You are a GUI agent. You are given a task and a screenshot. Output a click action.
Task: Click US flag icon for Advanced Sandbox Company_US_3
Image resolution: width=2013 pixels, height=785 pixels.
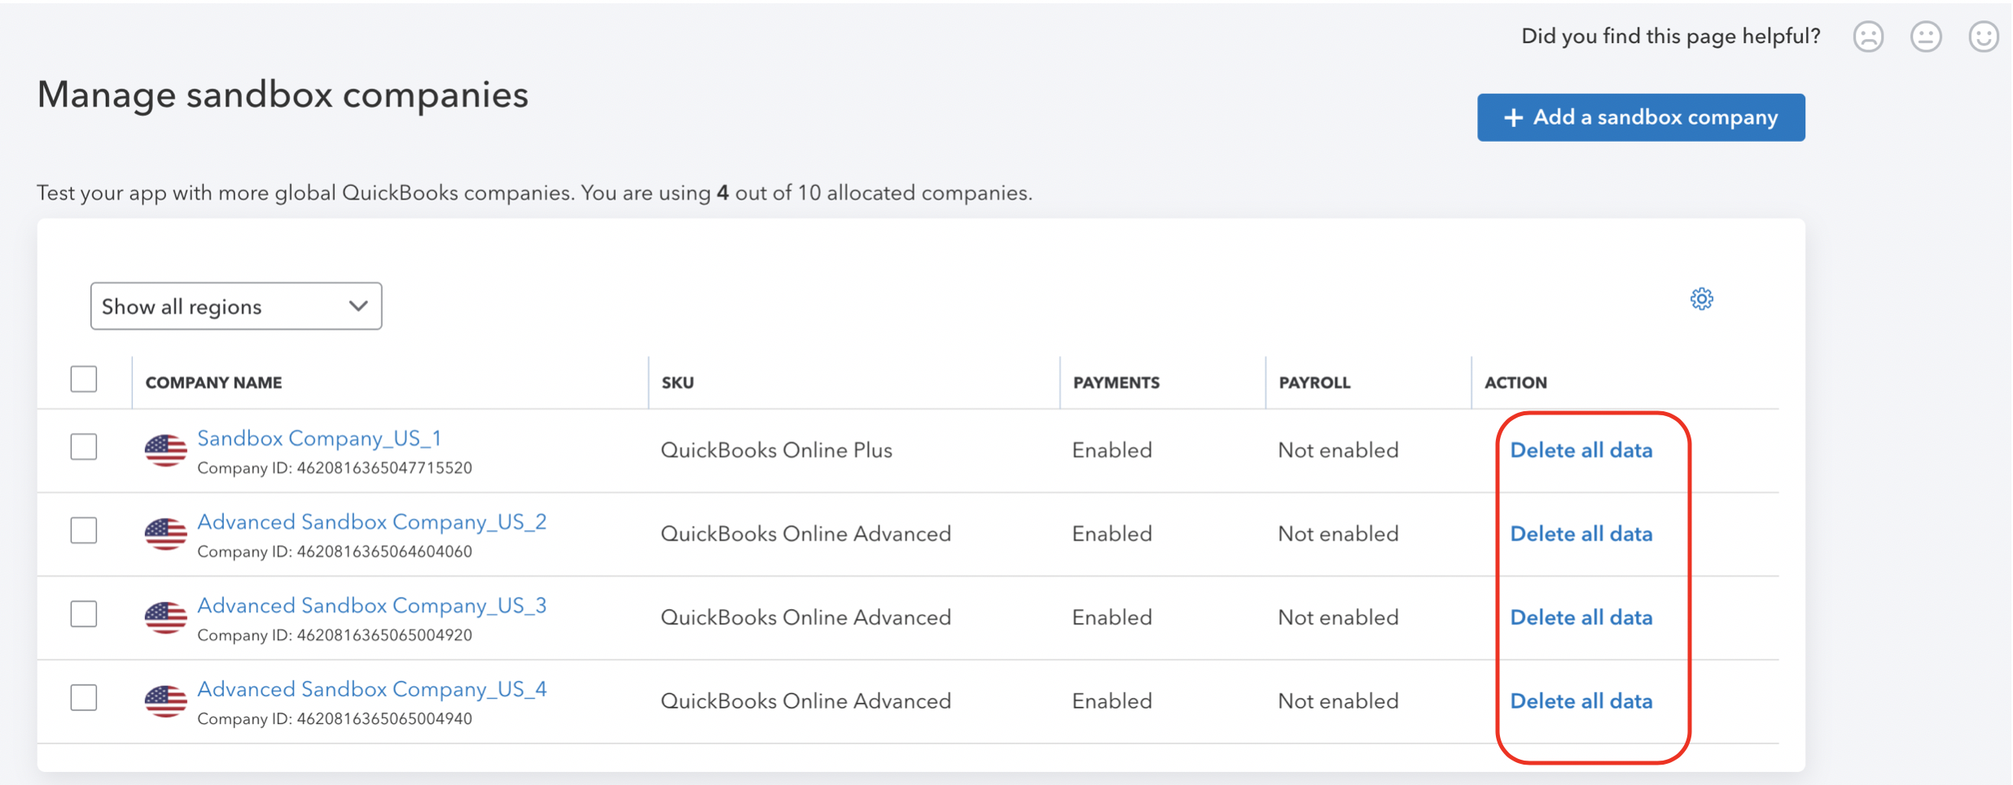pyautogui.click(x=165, y=617)
